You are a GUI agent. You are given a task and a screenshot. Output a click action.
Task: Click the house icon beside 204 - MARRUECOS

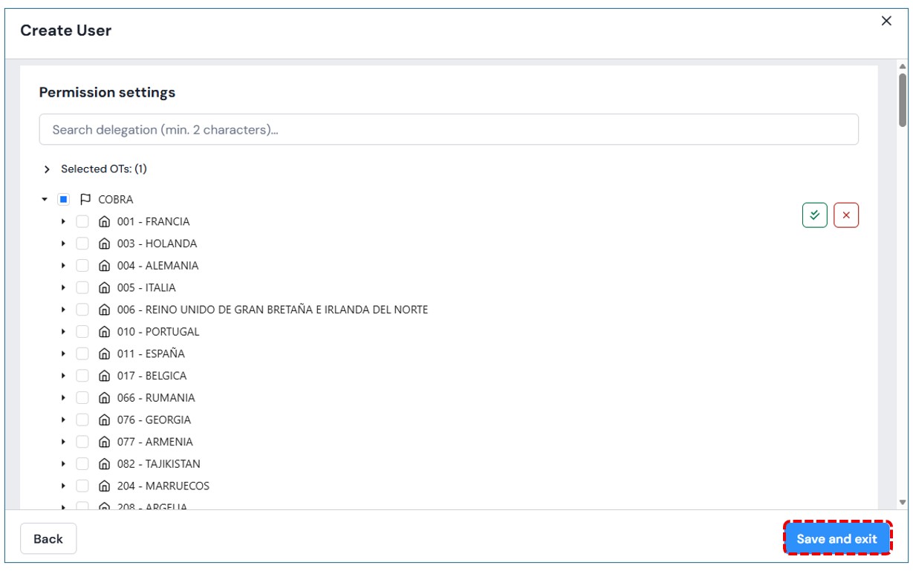pyautogui.click(x=104, y=486)
